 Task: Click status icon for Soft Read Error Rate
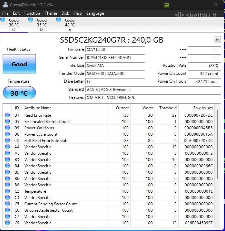[7, 140]
